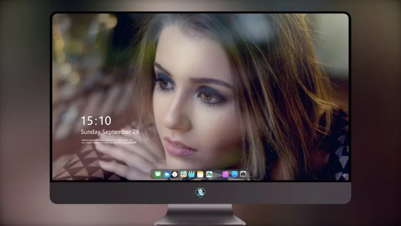Open the Clock app in the dock
The width and height of the screenshot is (401, 226).
[175, 174]
